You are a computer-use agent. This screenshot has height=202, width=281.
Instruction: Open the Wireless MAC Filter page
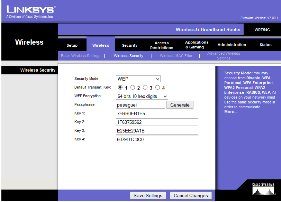[176, 56]
